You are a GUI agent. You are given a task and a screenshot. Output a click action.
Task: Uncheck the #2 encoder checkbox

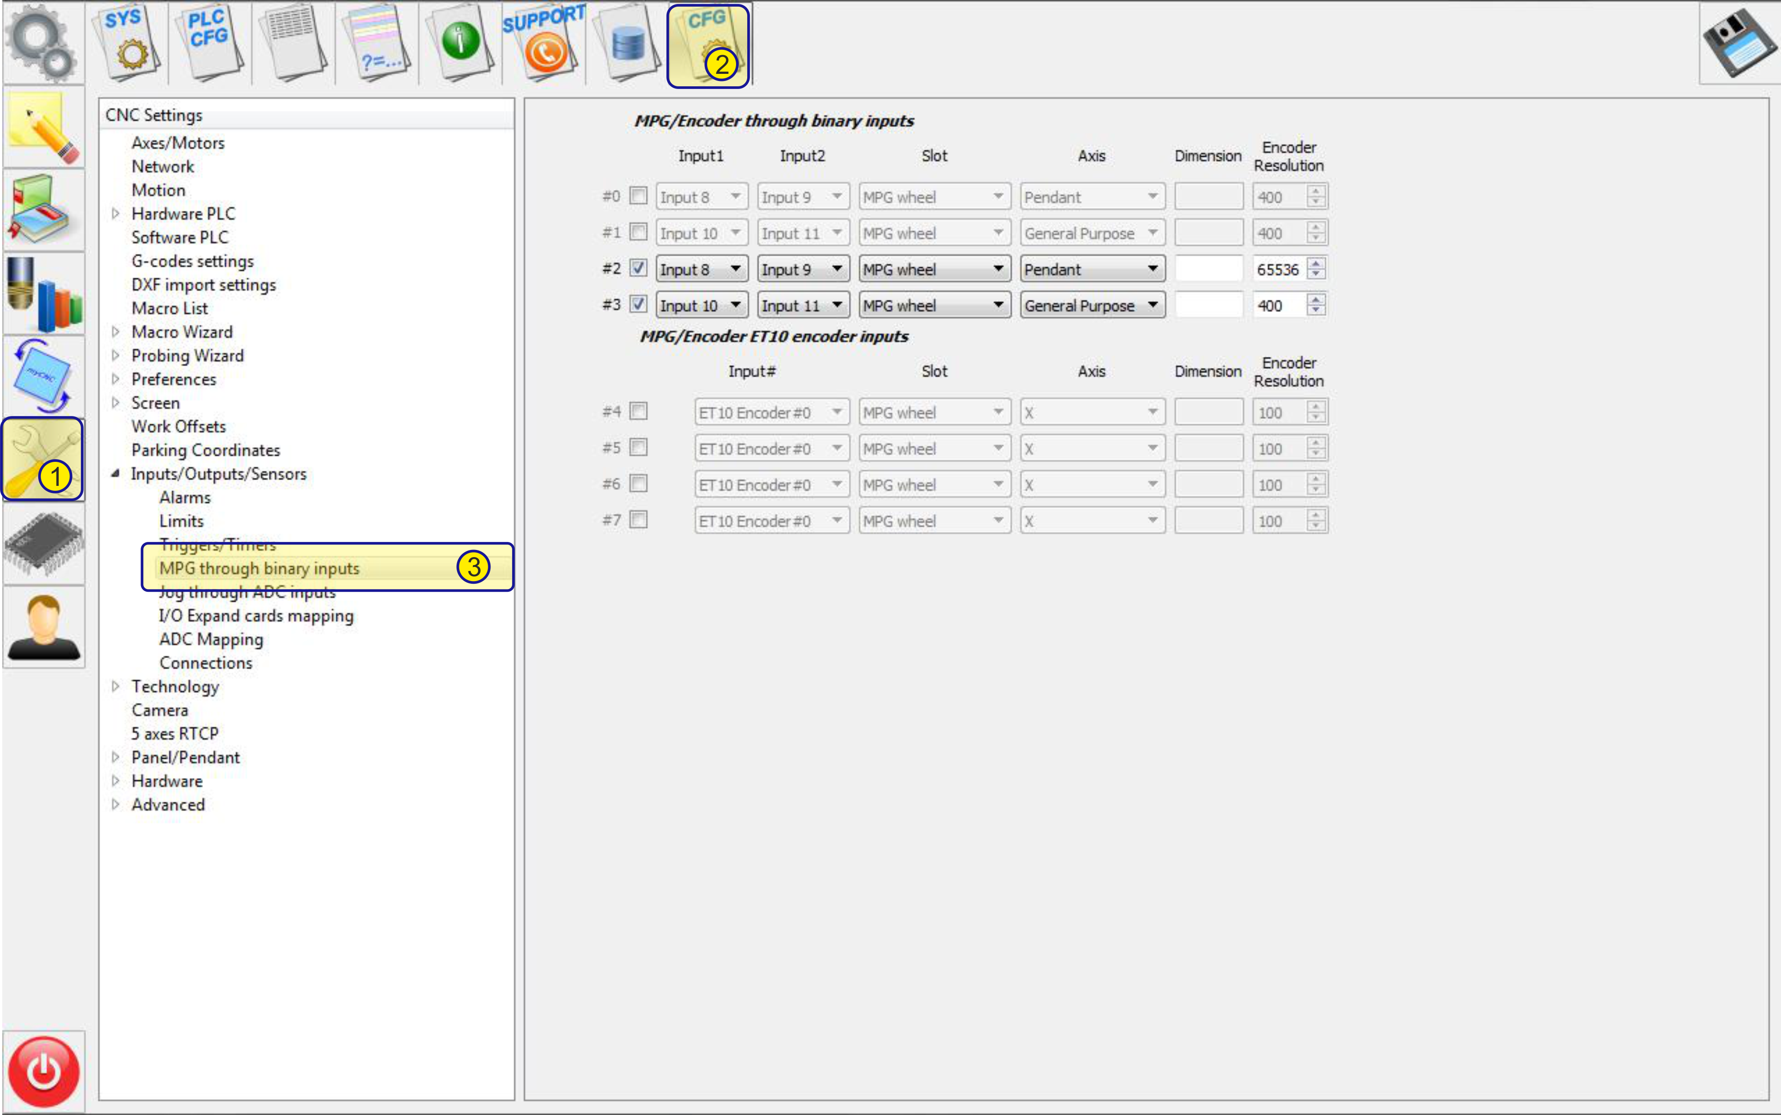tap(639, 268)
